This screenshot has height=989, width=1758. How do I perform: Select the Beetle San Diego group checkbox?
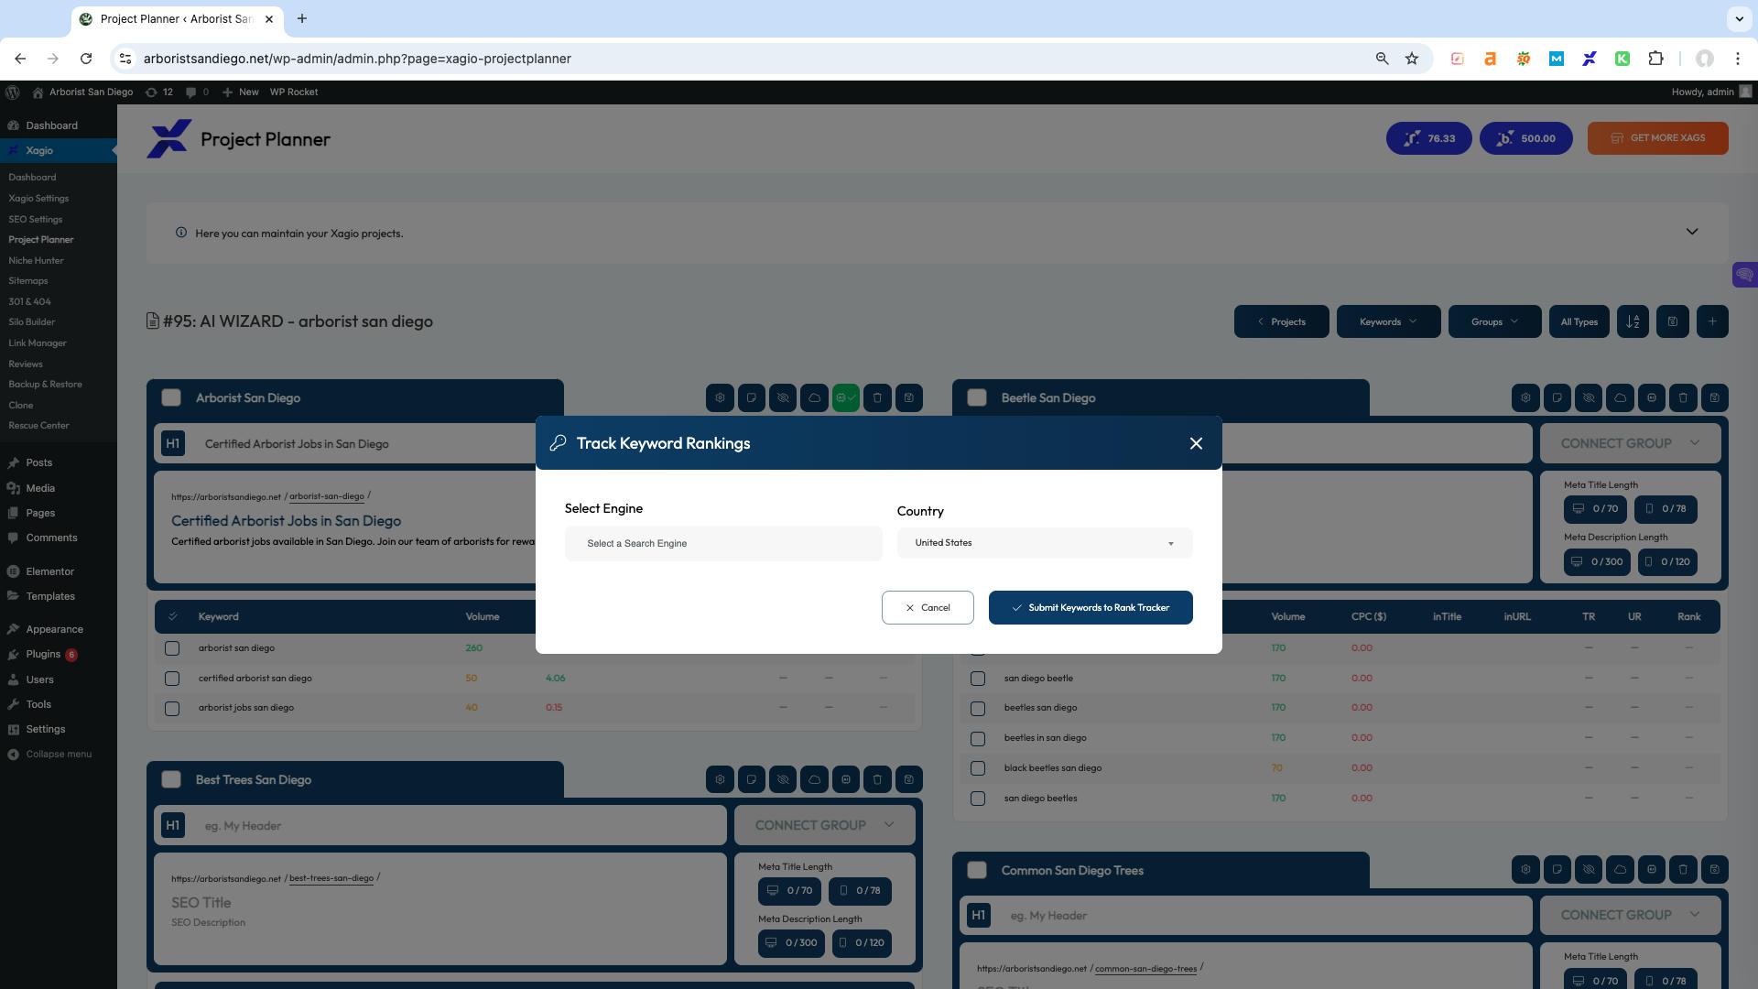977,397
